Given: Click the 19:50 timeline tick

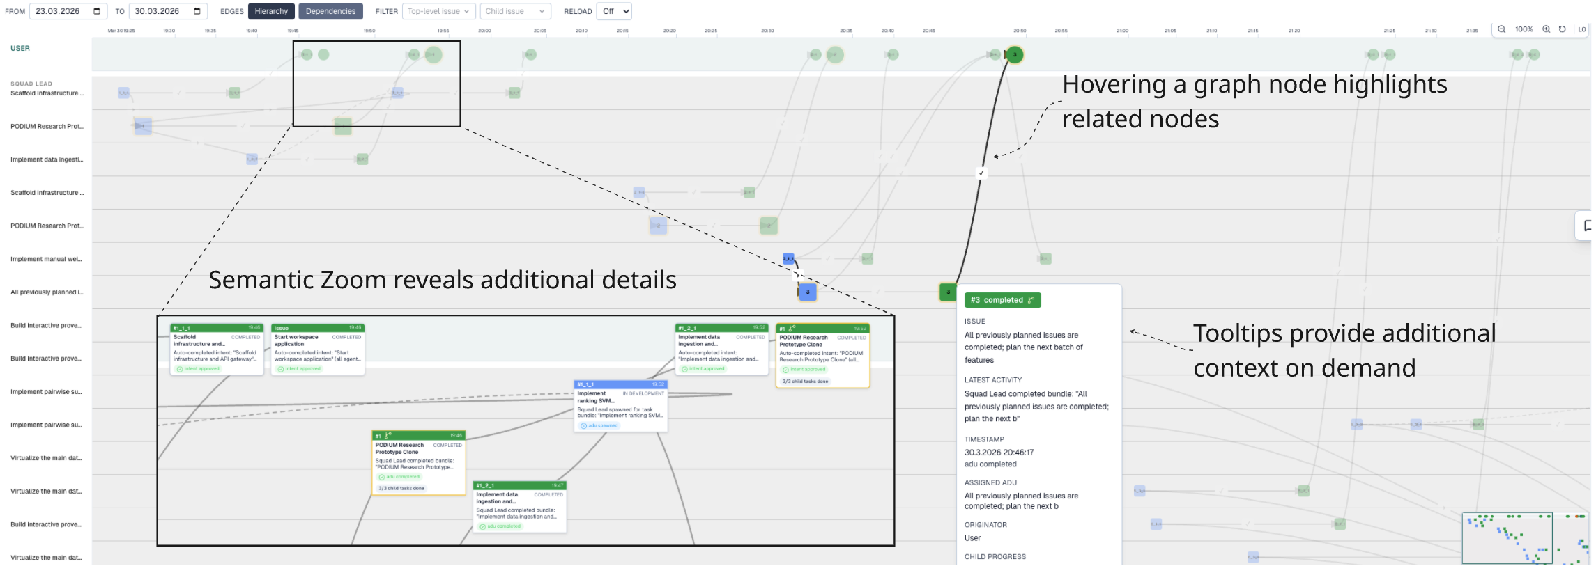Looking at the screenshot, I should pos(369,31).
